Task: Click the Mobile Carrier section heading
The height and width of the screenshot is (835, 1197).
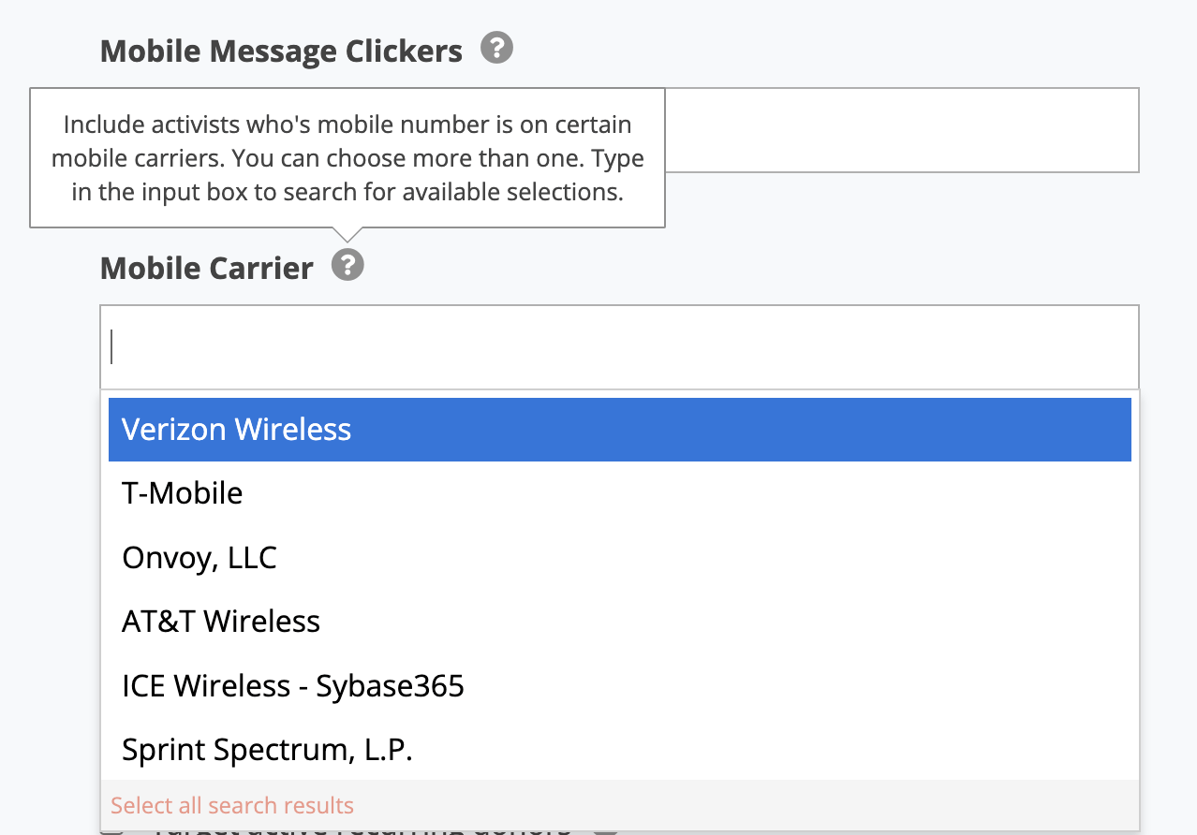Action: point(206,268)
